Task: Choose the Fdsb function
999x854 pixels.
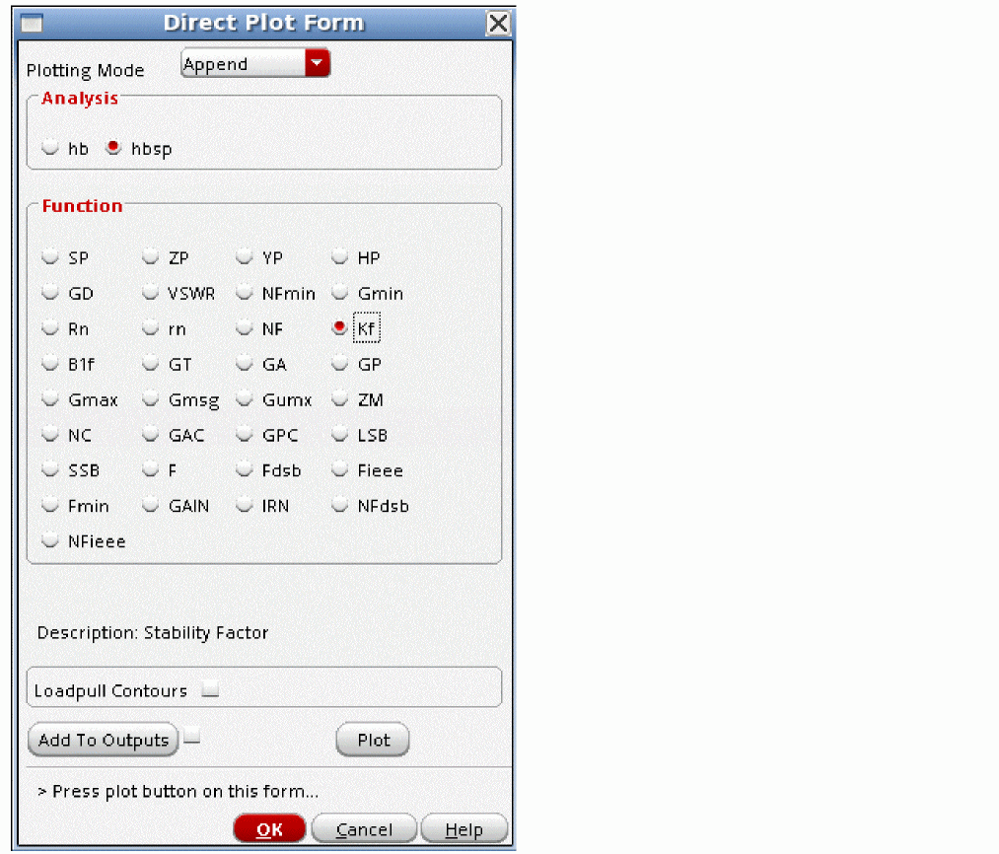Action: (x=244, y=469)
